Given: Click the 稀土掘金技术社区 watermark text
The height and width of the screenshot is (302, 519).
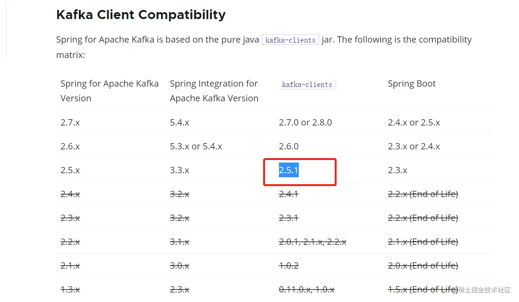Looking at the screenshot, I should [x=484, y=290].
